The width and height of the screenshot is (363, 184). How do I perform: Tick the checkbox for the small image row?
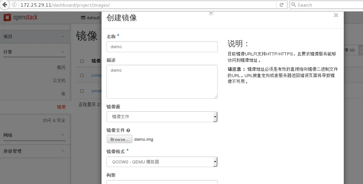tap(82, 91)
